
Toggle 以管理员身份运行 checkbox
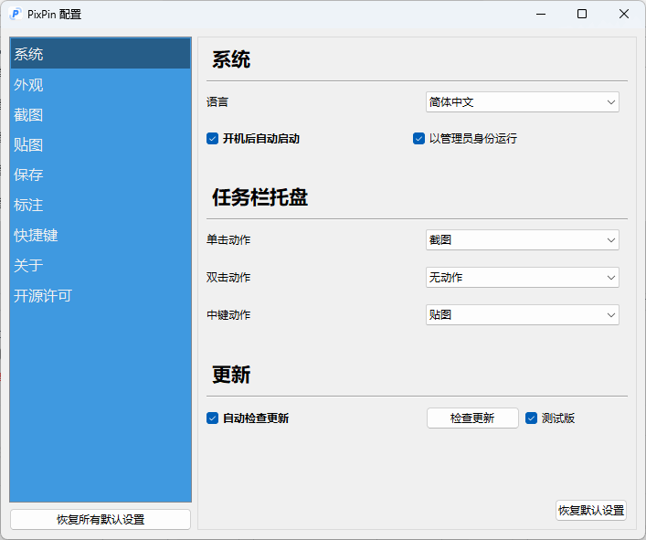click(419, 139)
